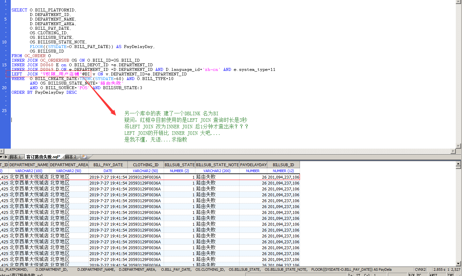Click line number 10 in the gutter
This screenshot has height=276, width=462.
coord(4,42)
